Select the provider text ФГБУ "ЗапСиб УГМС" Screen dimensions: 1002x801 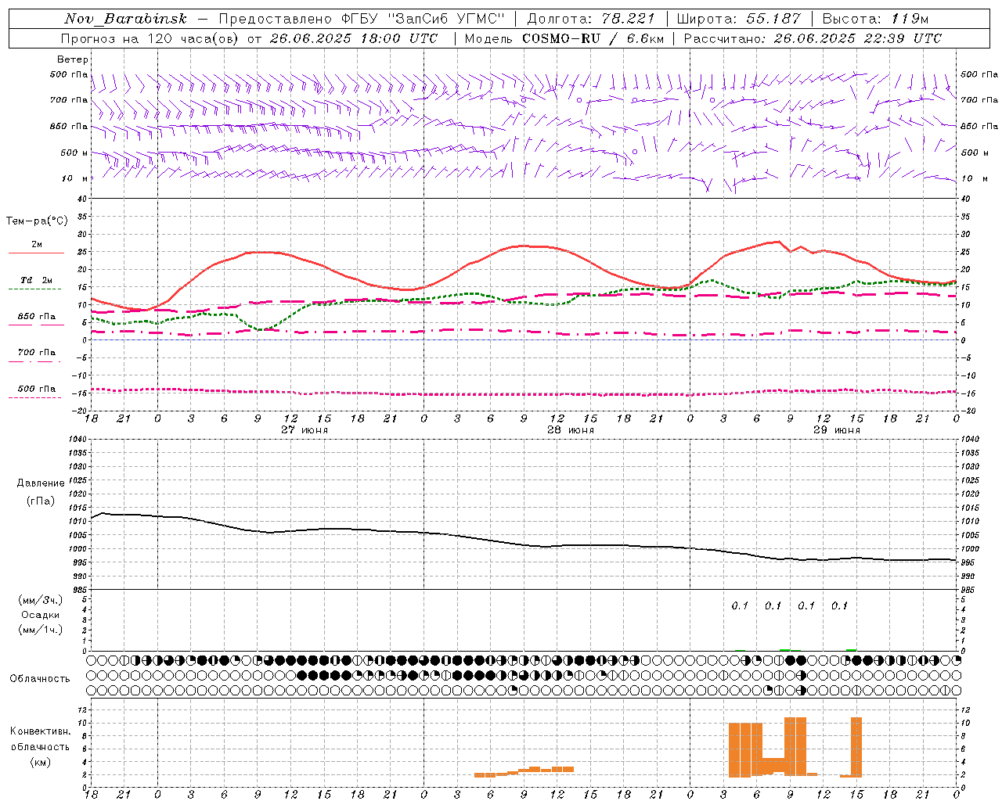(x=424, y=19)
